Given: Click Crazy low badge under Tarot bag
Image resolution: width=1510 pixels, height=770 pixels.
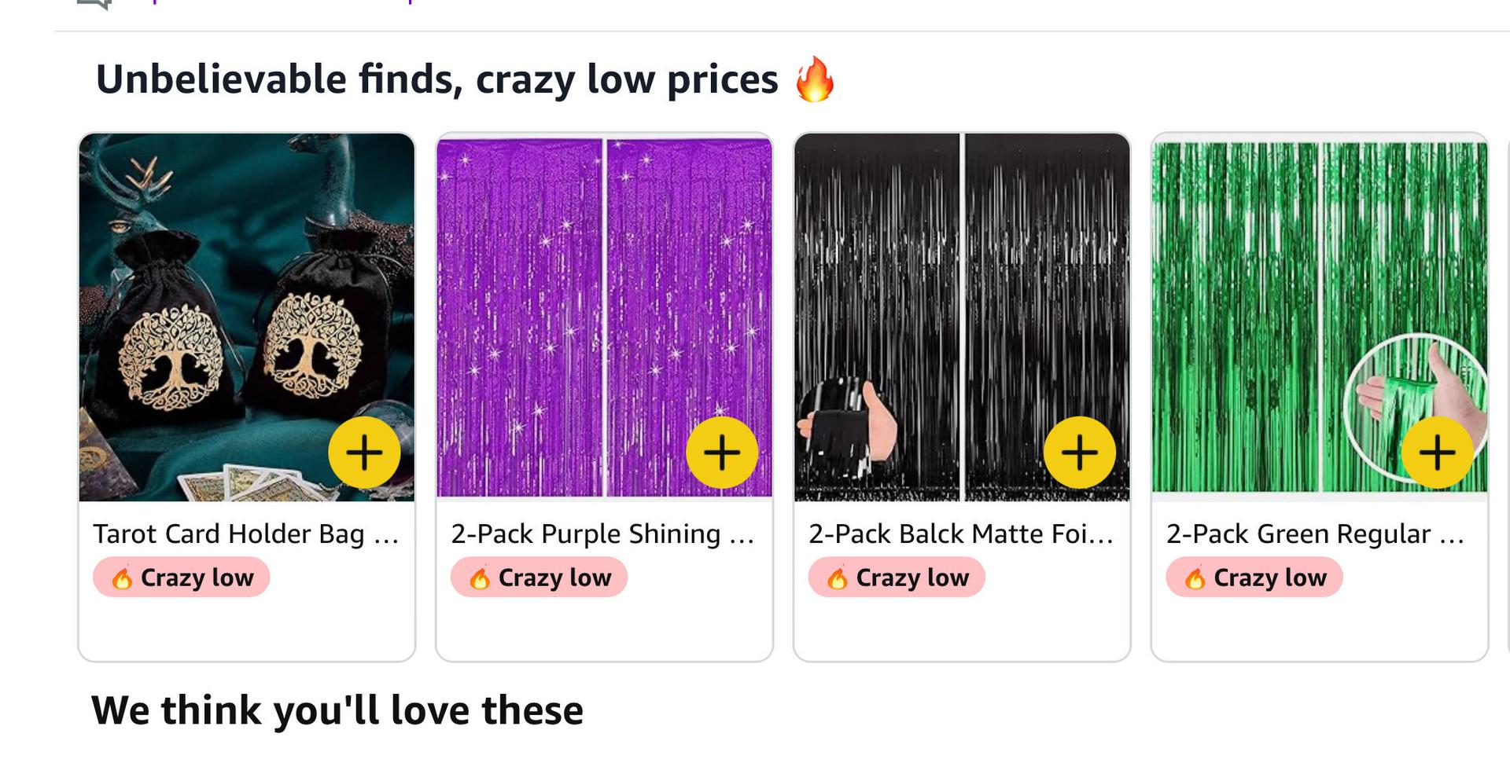Looking at the screenshot, I should coord(182,577).
